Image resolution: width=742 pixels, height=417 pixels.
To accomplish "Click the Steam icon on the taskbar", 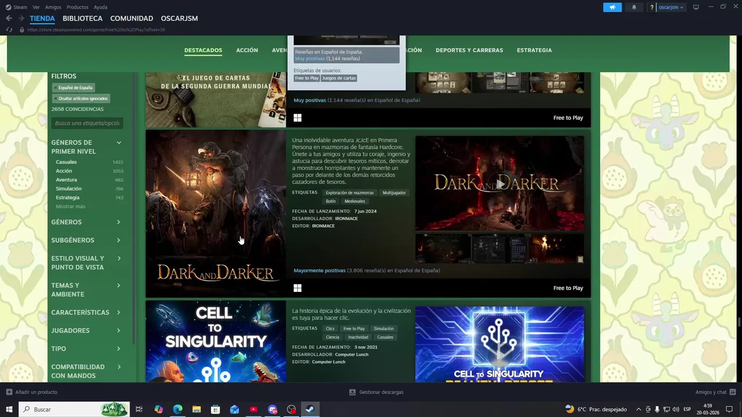I will [x=310, y=409].
